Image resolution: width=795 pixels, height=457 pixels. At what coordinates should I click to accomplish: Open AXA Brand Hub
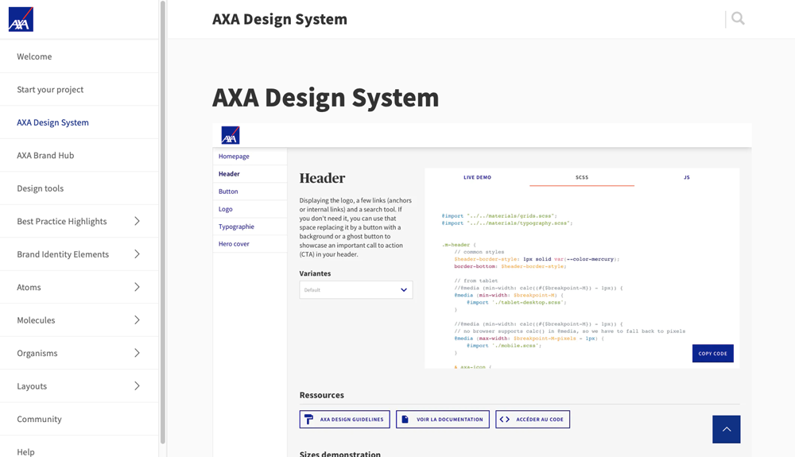click(x=79, y=155)
